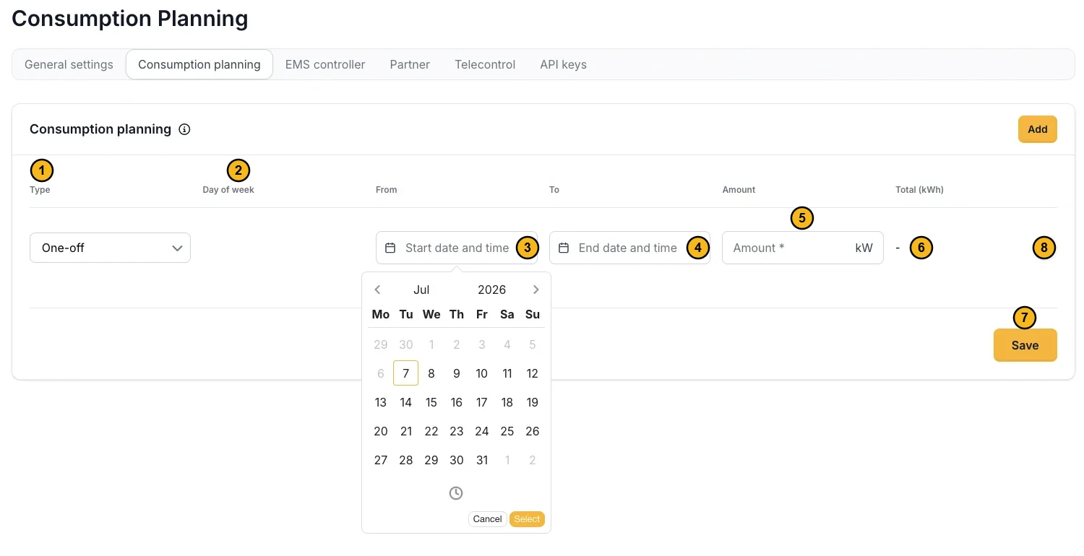Click the Save button

[1025, 345]
